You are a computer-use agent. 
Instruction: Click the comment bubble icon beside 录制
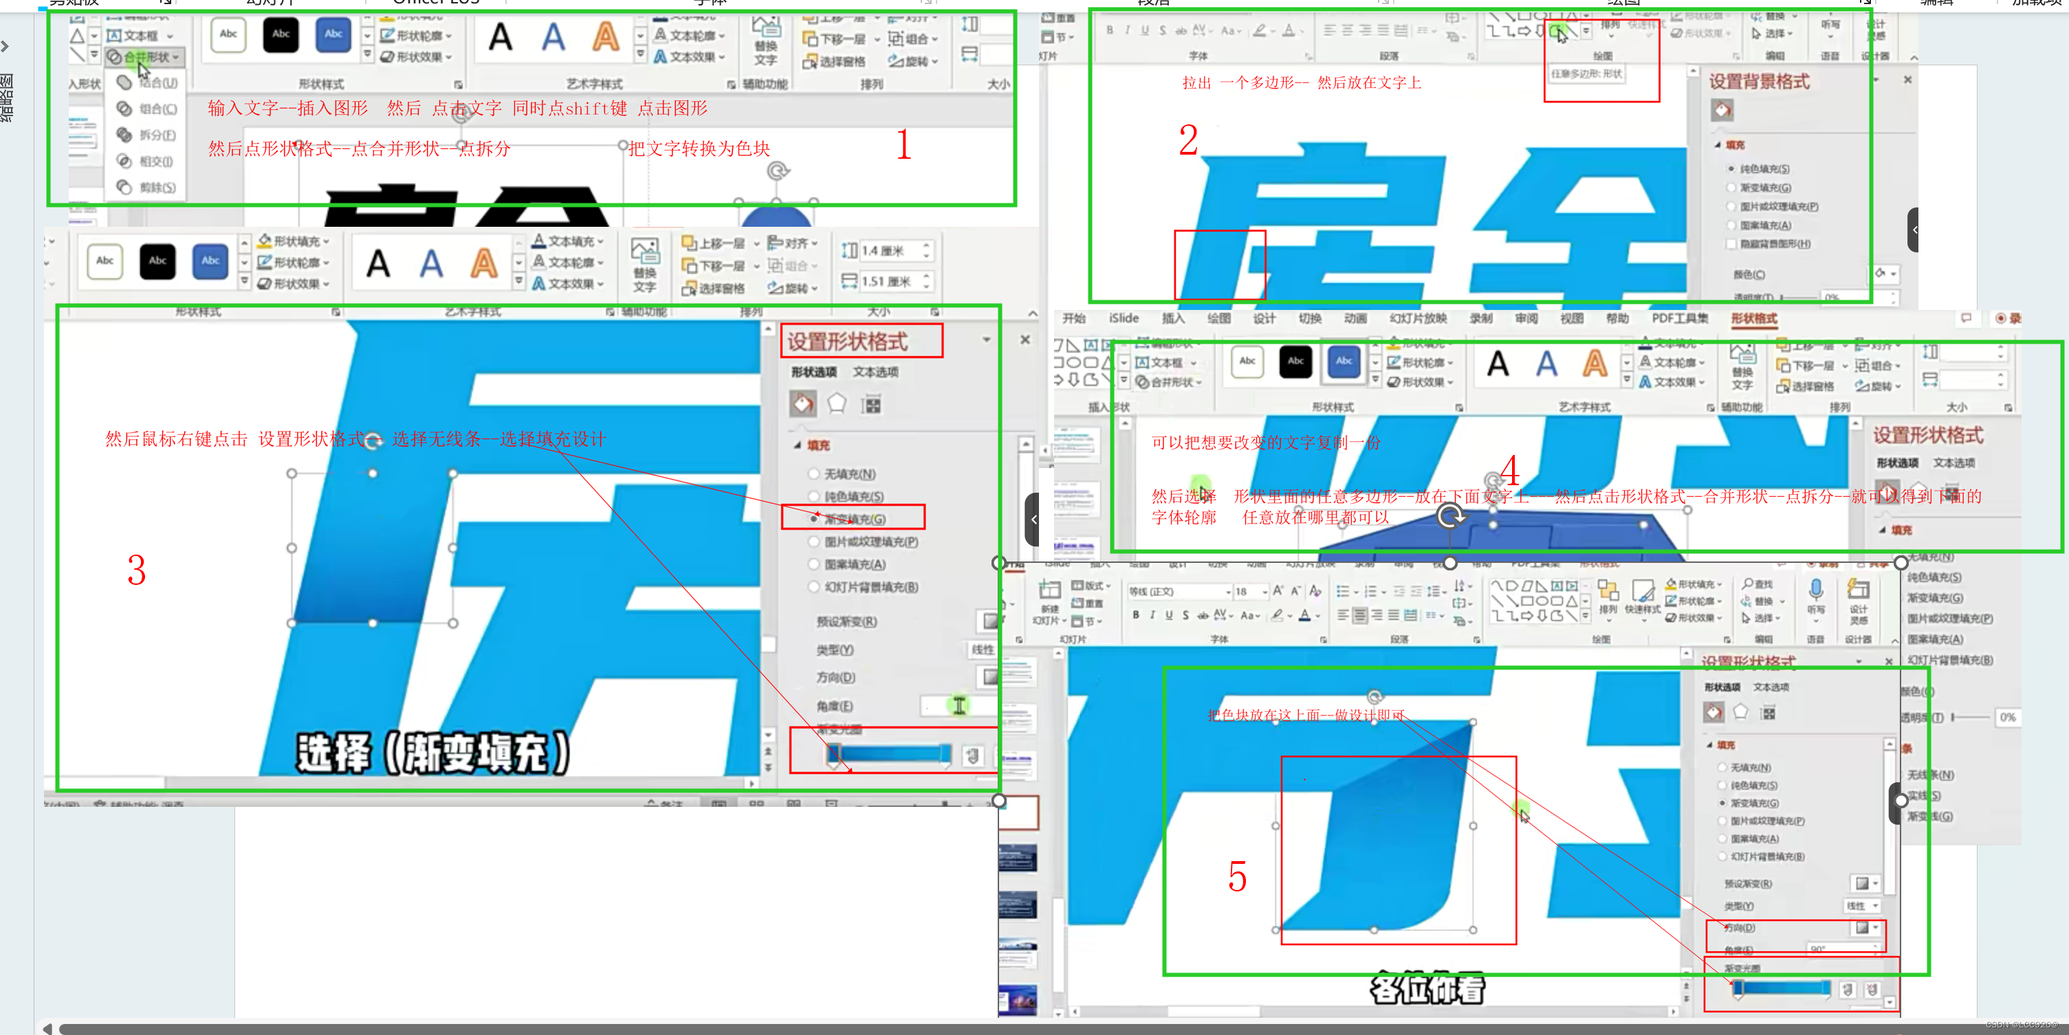coord(1965,318)
